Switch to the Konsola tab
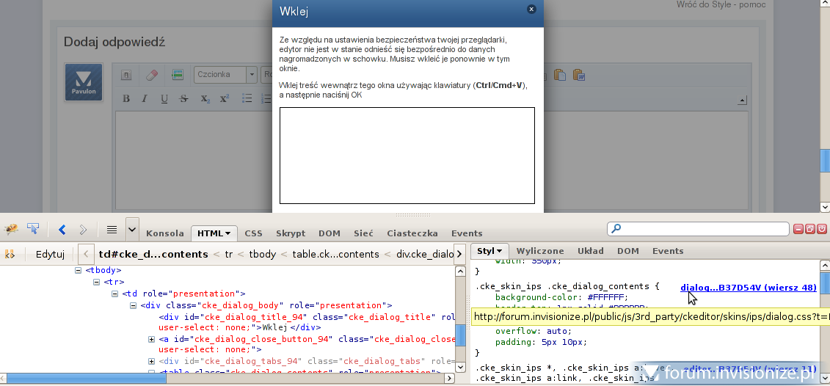The width and height of the screenshot is (830, 386). pos(165,233)
